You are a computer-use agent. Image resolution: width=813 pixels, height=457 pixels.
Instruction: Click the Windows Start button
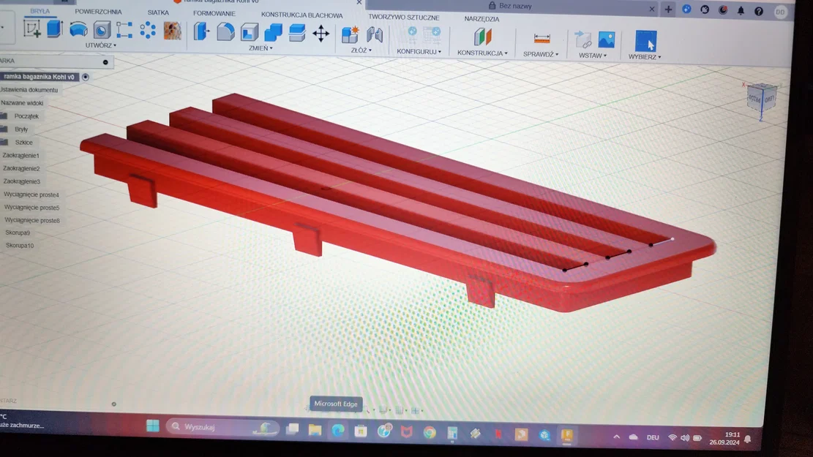[x=153, y=426]
